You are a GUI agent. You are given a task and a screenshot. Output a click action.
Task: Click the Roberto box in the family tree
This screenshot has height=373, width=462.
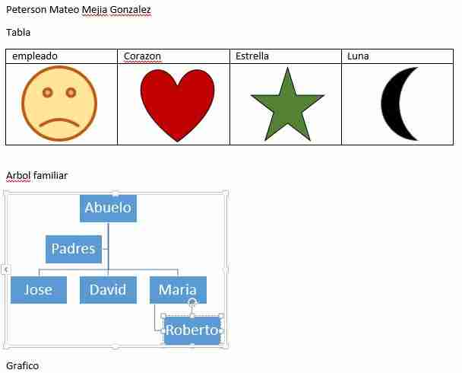tap(192, 330)
